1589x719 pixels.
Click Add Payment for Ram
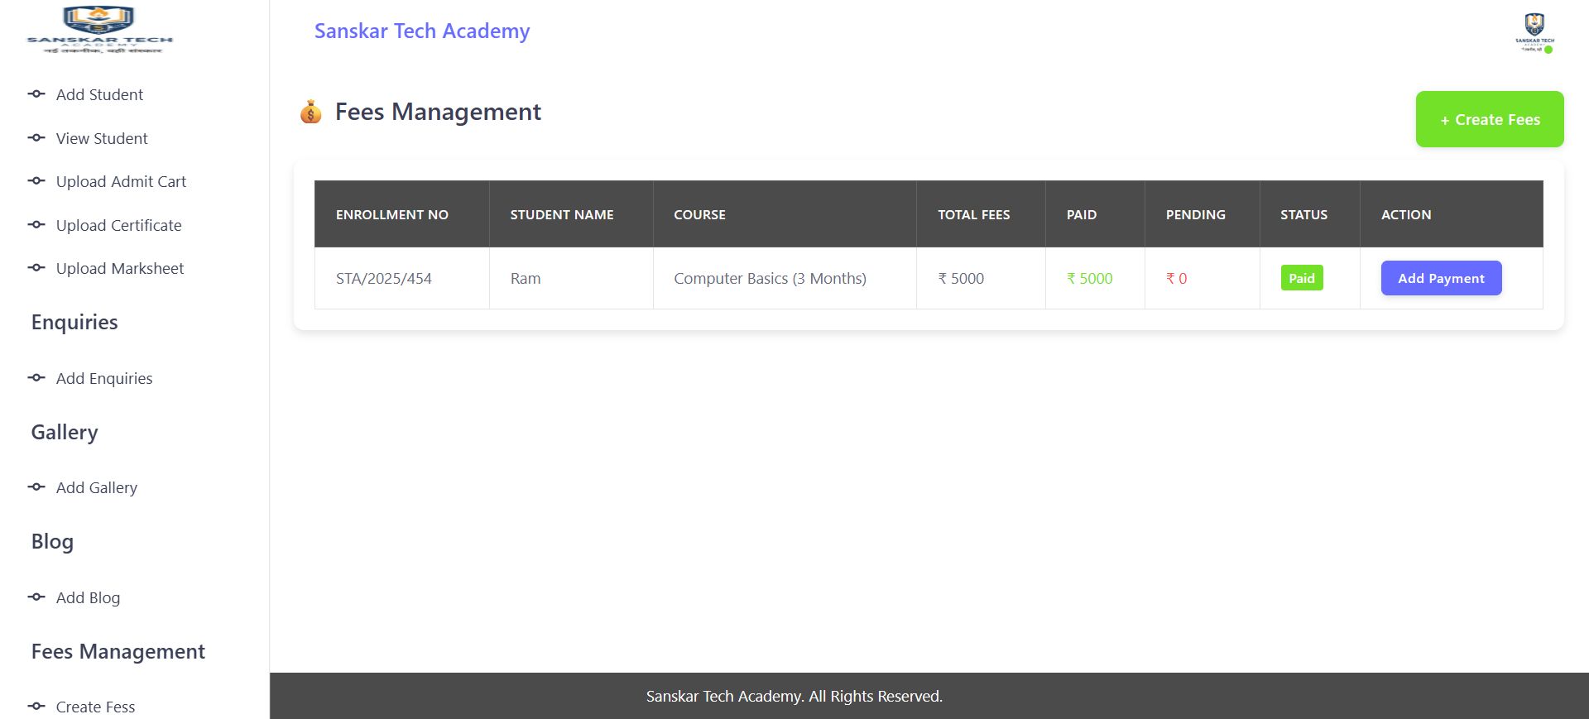1441,278
